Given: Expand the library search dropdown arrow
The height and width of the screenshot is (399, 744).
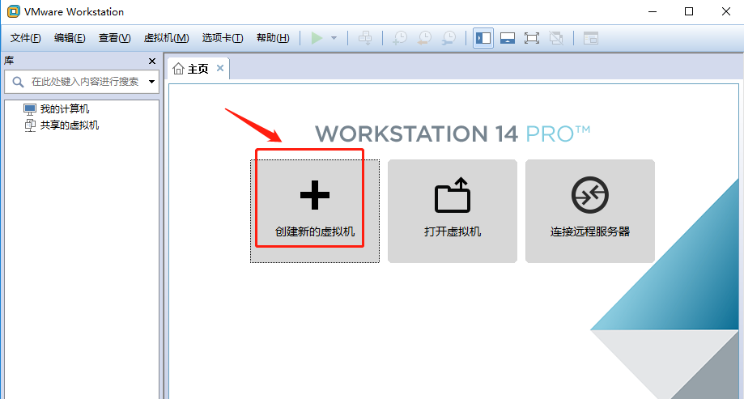Looking at the screenshot, I should (x=152, y=82).
